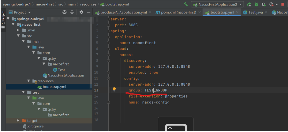Rerun NacosFirstApplication2 with the green rerun icon
Viewport: 288px width, 132px height.
click(x=249, y=4)
